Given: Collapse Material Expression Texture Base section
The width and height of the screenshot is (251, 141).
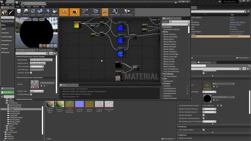Looking at the screenshot, I should 16,78.
